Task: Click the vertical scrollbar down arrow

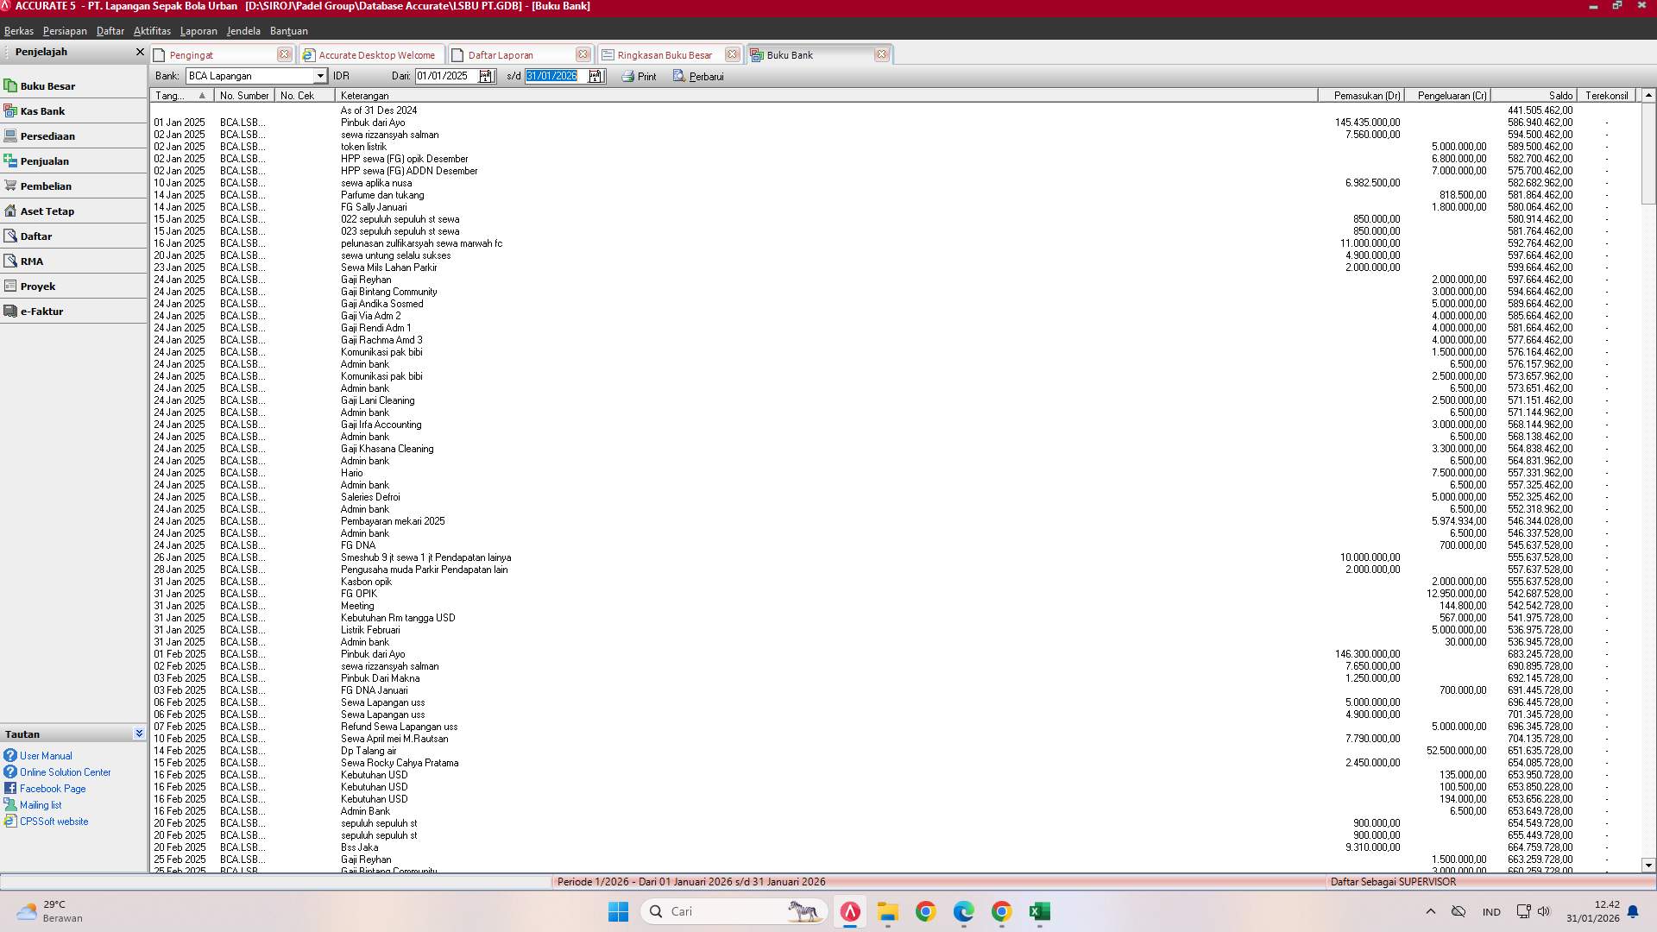Action: (x=1648, y=865)
